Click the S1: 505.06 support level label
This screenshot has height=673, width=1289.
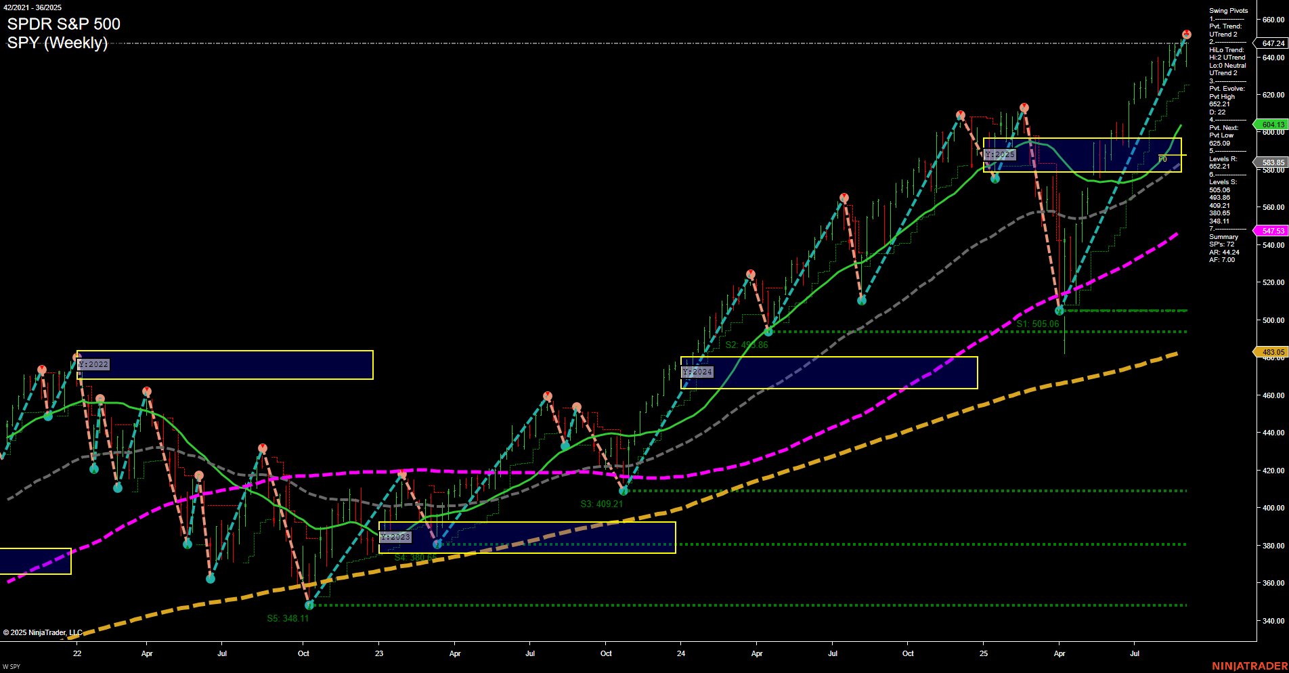tap(1037, 324)
